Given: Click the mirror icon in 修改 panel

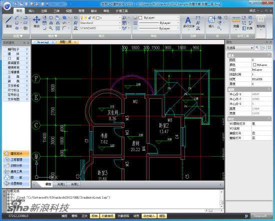Looking at the screenshot, I should pyautogui.click(x=57, y=23).
